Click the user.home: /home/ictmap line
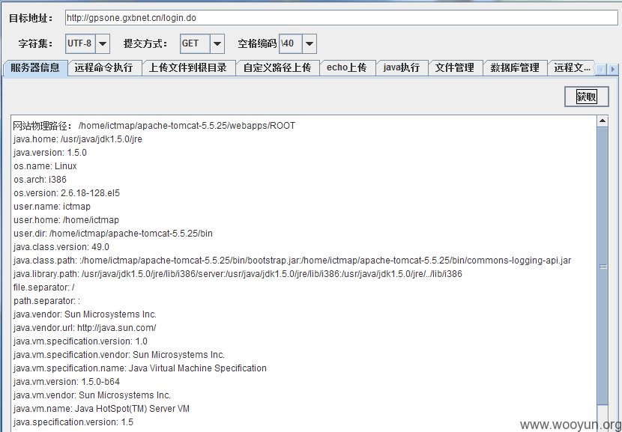The height and width of the screenshot is (432, 622). click(66, 220)
